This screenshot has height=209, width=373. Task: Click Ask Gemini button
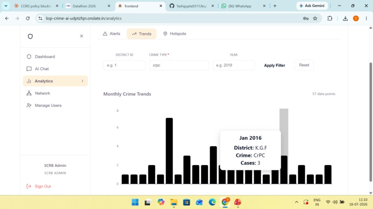pos(312,6)
